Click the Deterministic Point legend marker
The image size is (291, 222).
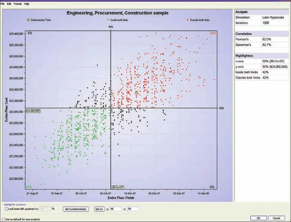28,20
